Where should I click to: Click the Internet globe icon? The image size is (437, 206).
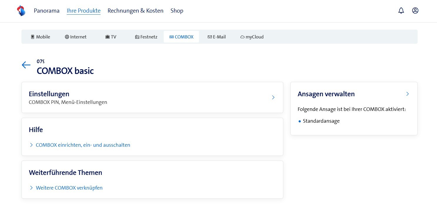[67, 37]
